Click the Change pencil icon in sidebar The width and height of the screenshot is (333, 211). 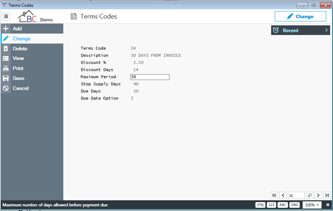[6, 39]
